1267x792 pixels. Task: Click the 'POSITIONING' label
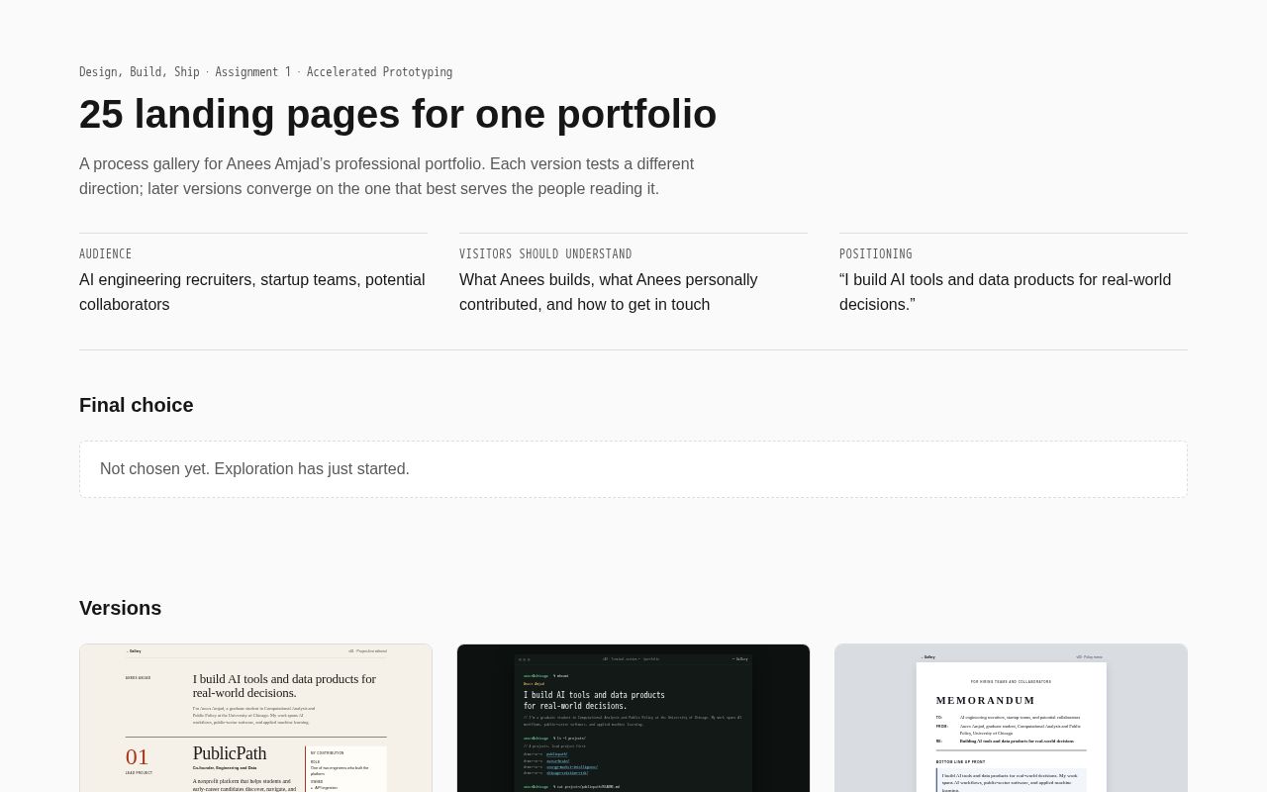coord(876,254)
